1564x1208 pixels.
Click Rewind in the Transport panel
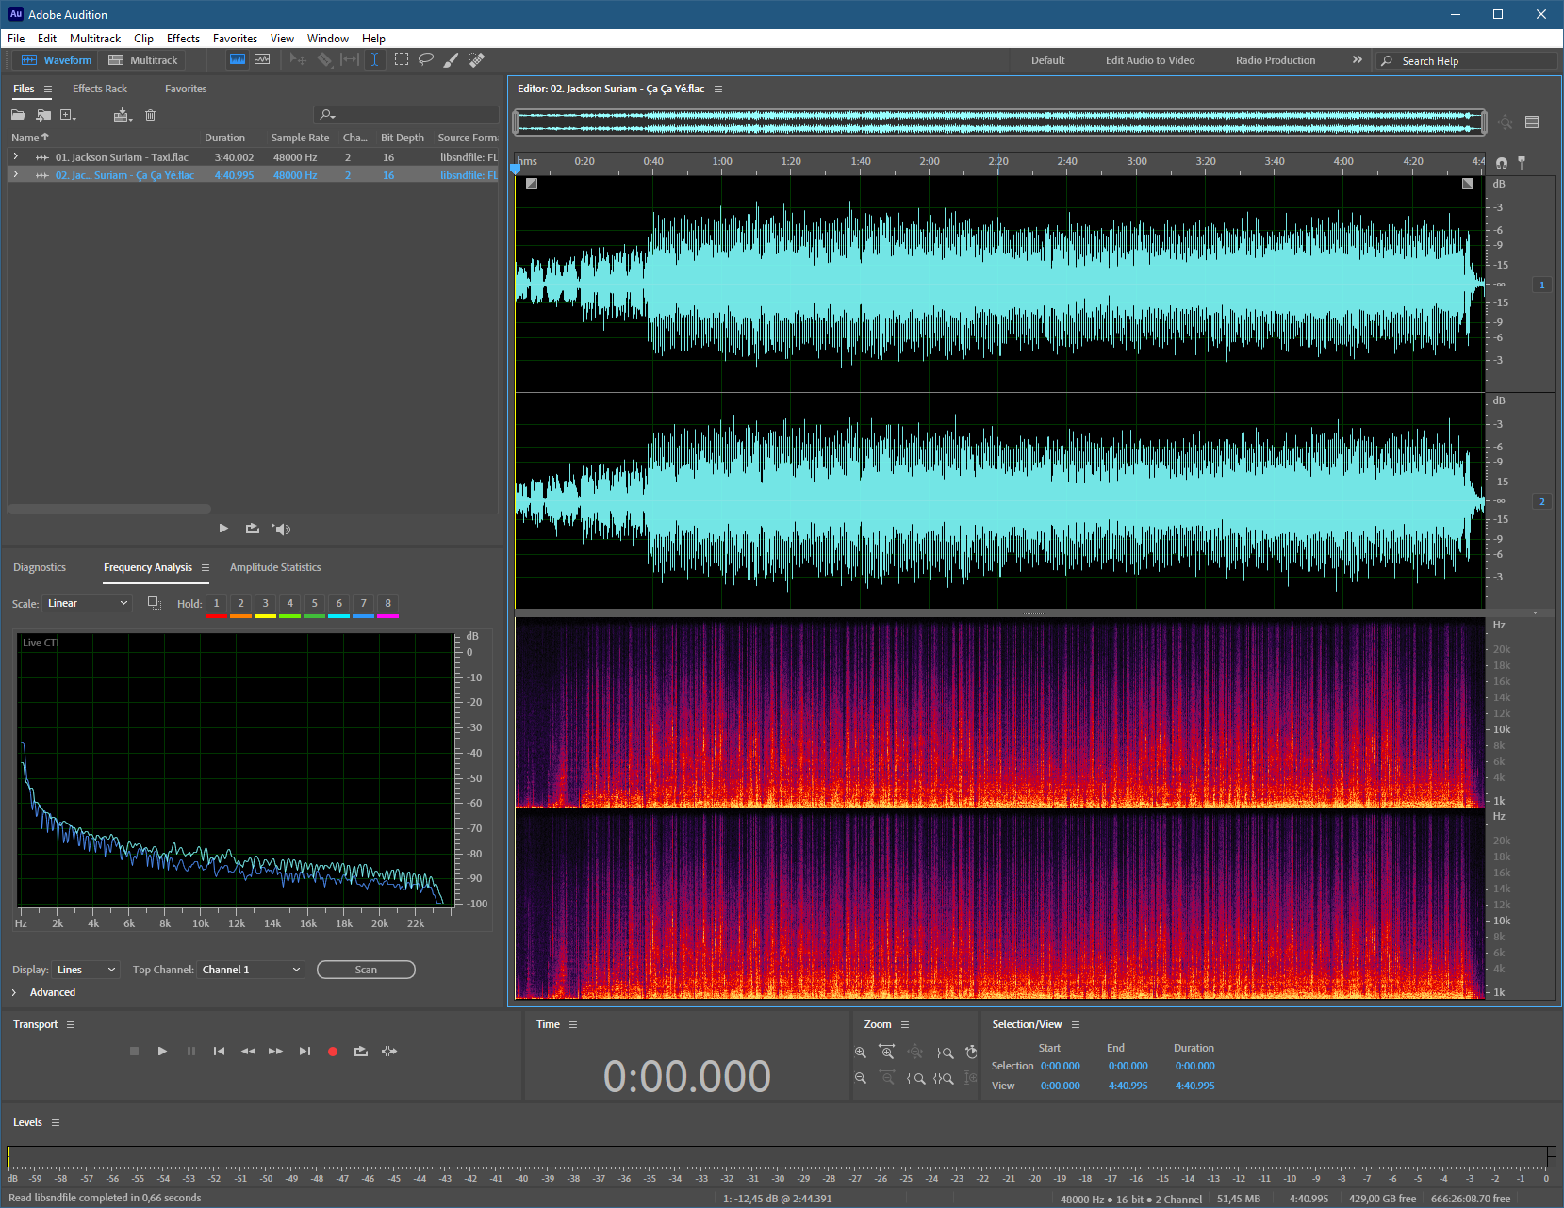(248, 1052)
